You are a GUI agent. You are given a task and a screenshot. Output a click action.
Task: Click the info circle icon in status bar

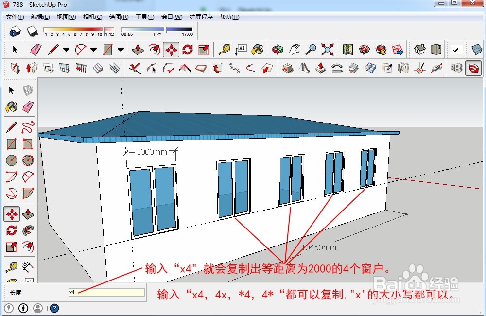click(23, 308)
